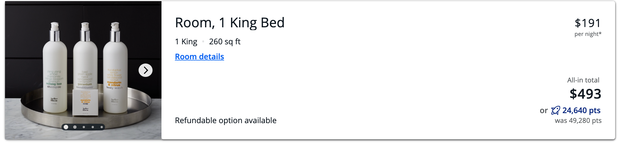Click the All-in total label
Viewport: 623px width, 146px height.
(583, 80)
